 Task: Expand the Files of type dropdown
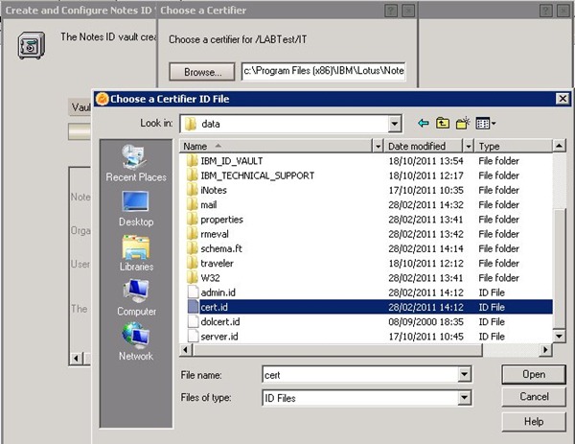pyautogui.click(x=464, y=397)
